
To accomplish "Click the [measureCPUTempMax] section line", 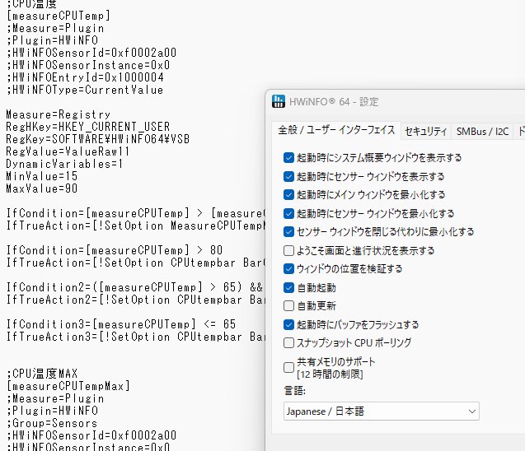I will pos(68,386).
